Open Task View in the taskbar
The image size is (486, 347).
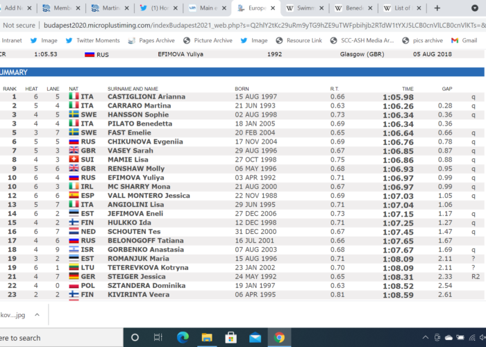[158, 338]
